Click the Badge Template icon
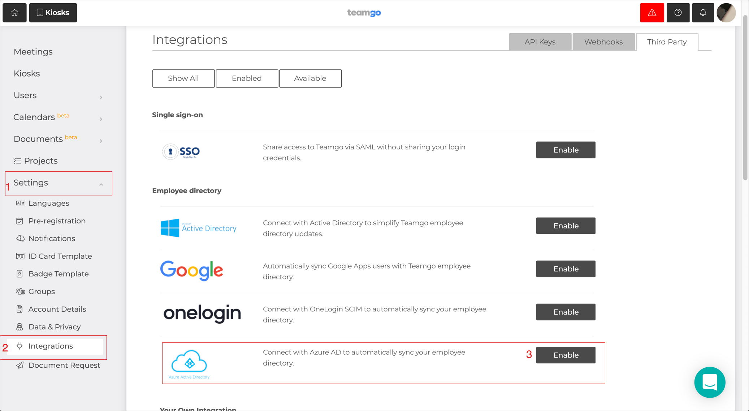This screenshot has height=411, width=749. click(20, 274)
